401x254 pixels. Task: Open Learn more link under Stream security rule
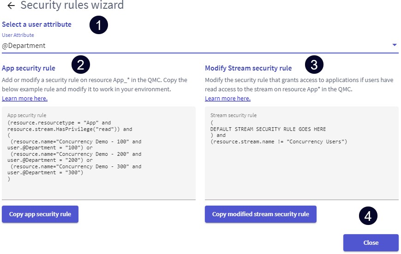coord(227,98)
